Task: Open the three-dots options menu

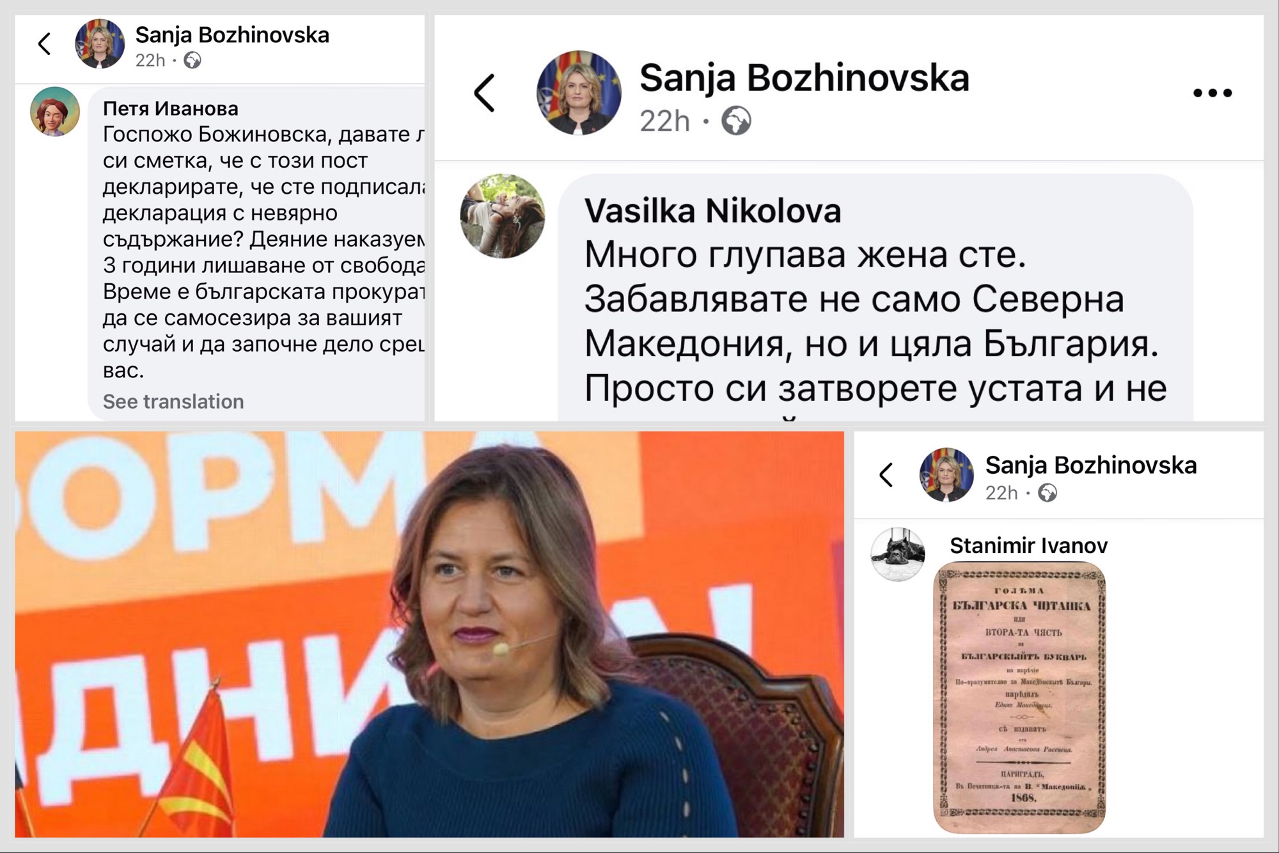Action: tap(1212, 93)
